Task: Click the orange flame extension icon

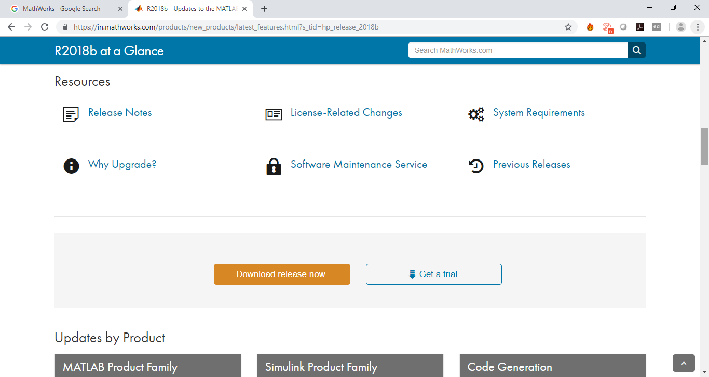Action: pyautogui.click(x=590, y=27)
